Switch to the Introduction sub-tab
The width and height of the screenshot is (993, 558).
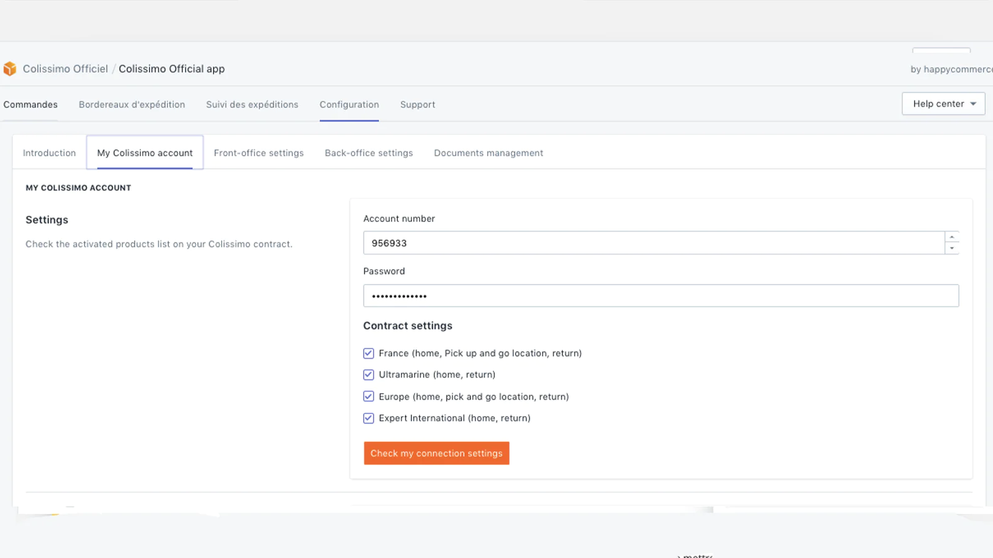tap(50, 153)
